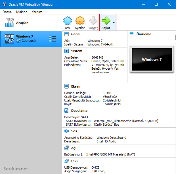Image resolution: width=176 pixels, height=174 pixels.
Task: Open Windows 7 machine list menu icon
Action: pyautogui.click(x=53, y=39)
